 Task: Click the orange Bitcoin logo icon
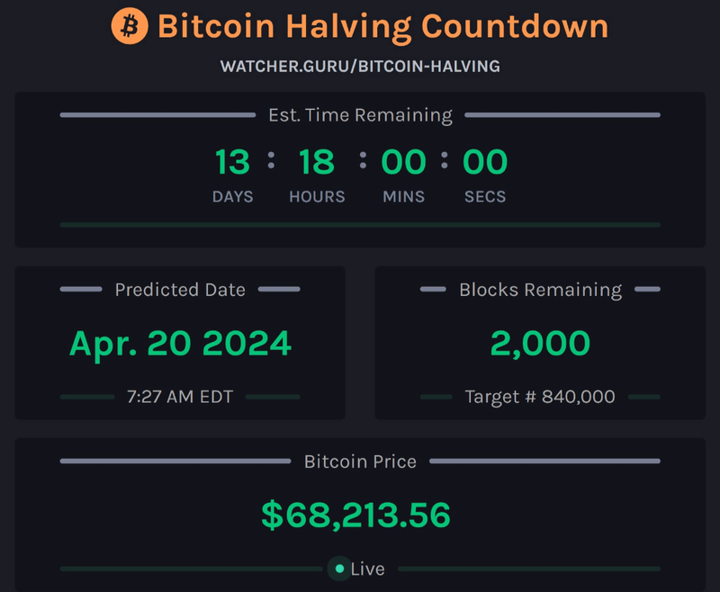coord(130,26)
